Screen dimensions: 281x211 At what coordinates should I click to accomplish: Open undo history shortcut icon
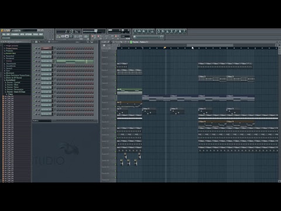(x=159, y=31)
